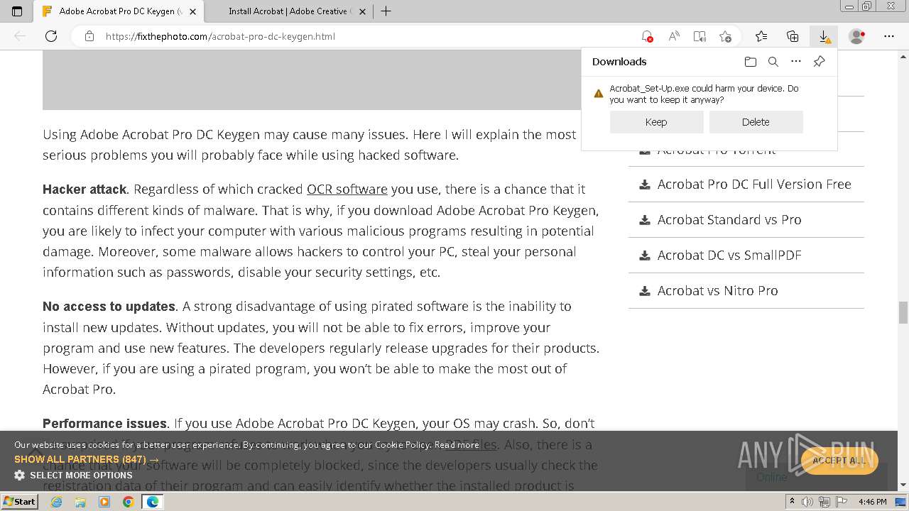Open the tab actions menu icon

click(17, 11)
